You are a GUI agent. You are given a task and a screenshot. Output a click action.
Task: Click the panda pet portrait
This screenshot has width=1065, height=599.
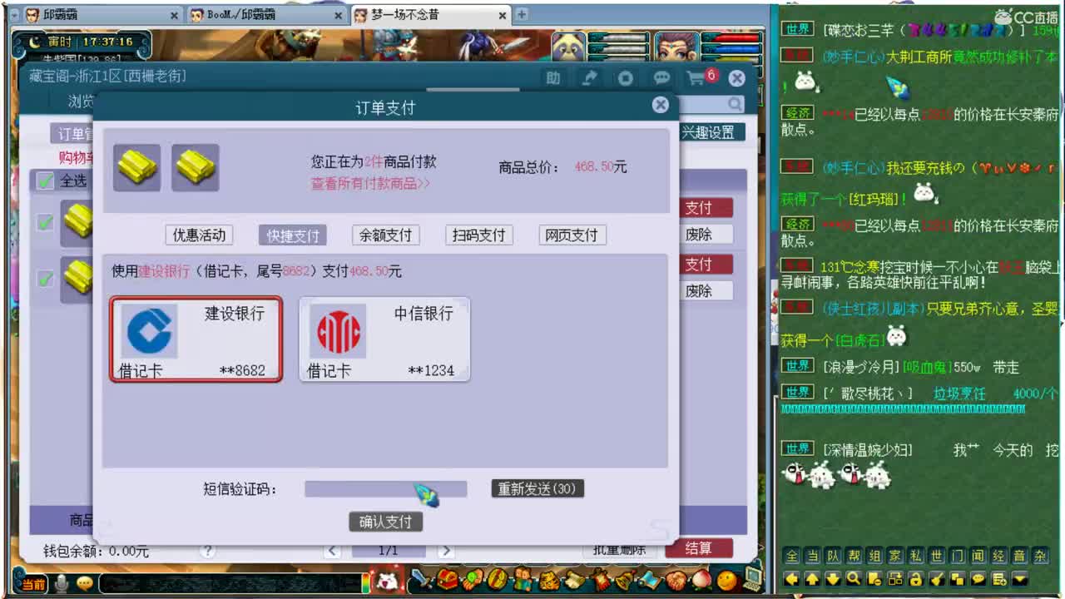click(568, 47)
